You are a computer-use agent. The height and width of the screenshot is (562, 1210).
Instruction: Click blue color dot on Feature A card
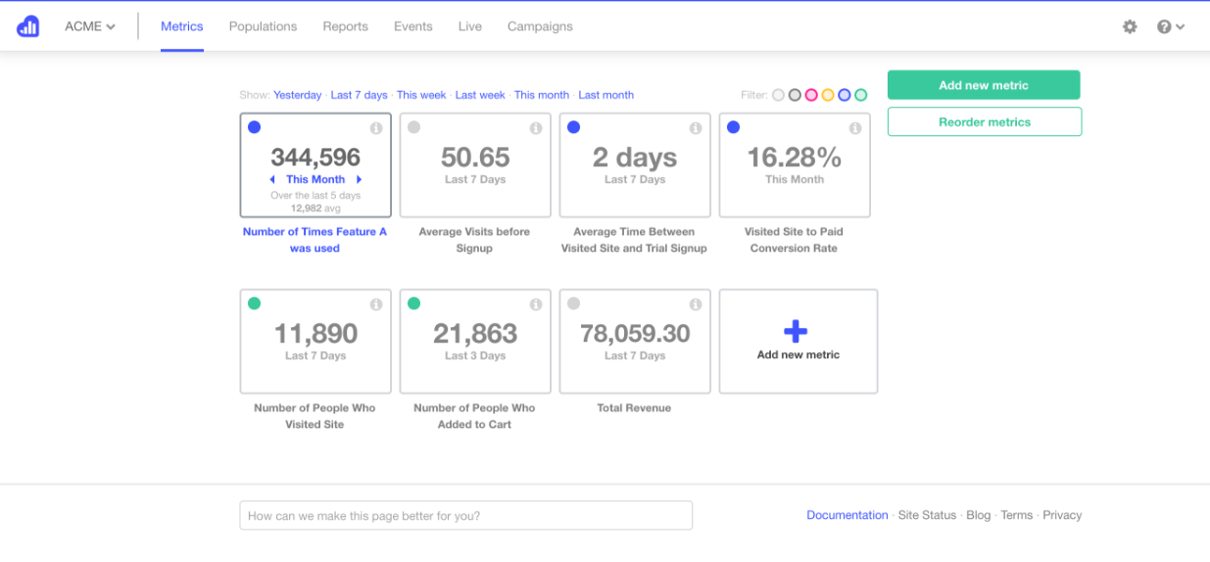[x=255, y=127]
